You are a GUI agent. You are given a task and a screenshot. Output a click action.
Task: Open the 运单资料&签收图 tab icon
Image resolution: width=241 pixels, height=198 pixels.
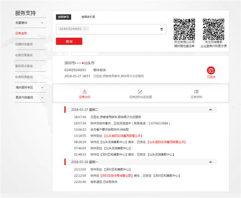click(140, 92)
